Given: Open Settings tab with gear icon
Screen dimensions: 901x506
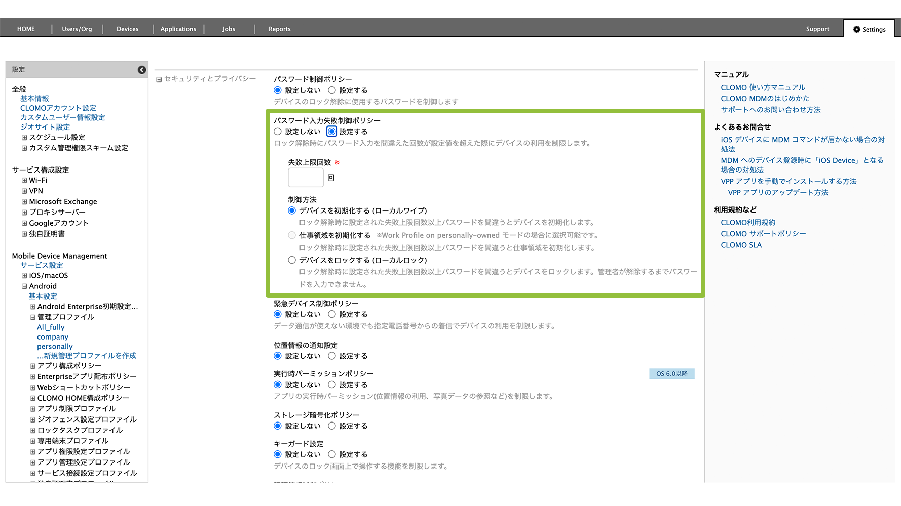Looking at the screenshot, I should pyautogui.click(x=869, y=29).
